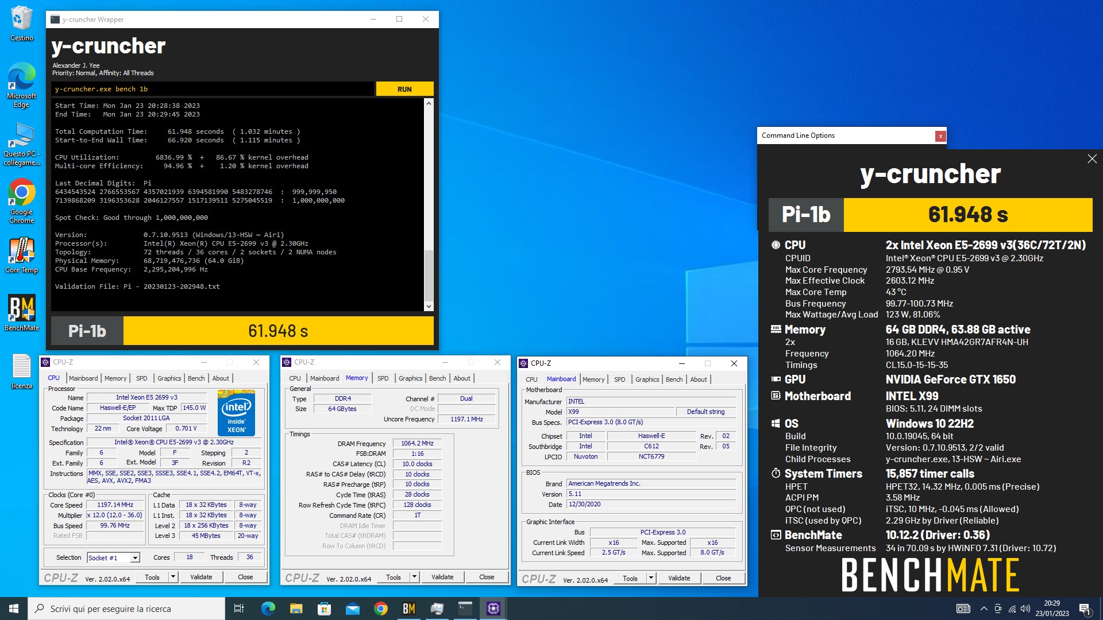
Task: Open Mainboard tab in first CPU-Z window
Action: click(83, 378)
